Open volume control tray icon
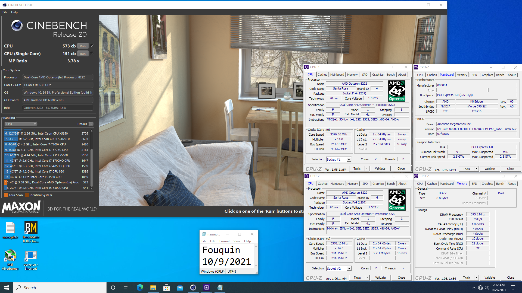 coord(487,288)
